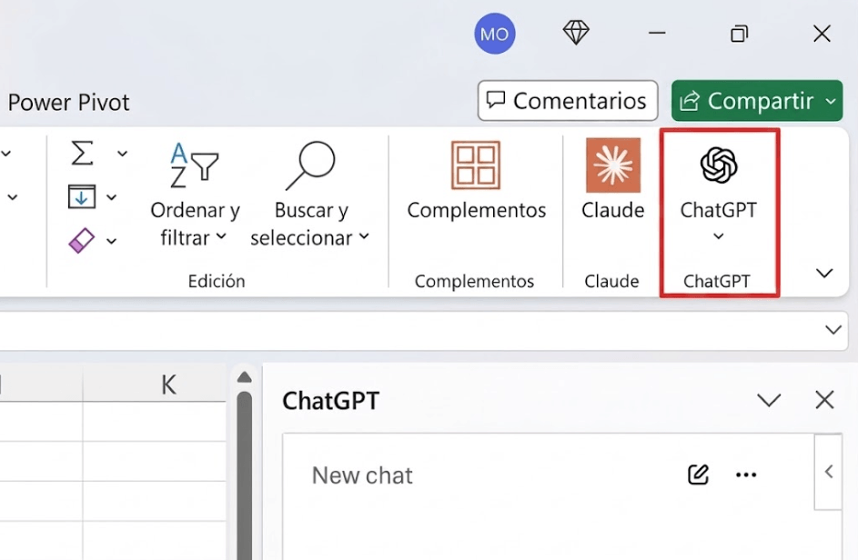The width and height of the screenshot is (858, 560).
Task: Click the diamond premium icon
Action: (576, 33)
